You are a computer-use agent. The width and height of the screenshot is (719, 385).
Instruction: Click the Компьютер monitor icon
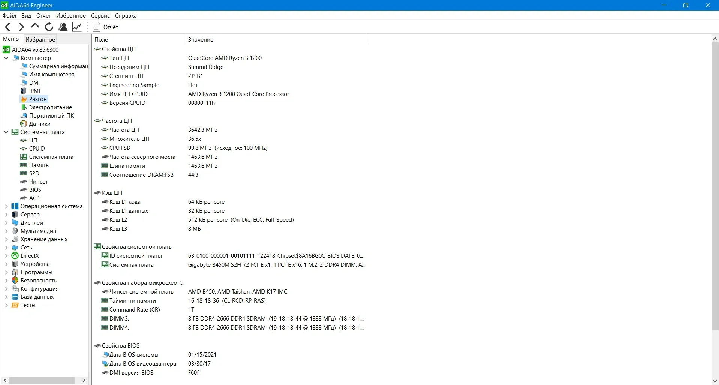[15, 58]
